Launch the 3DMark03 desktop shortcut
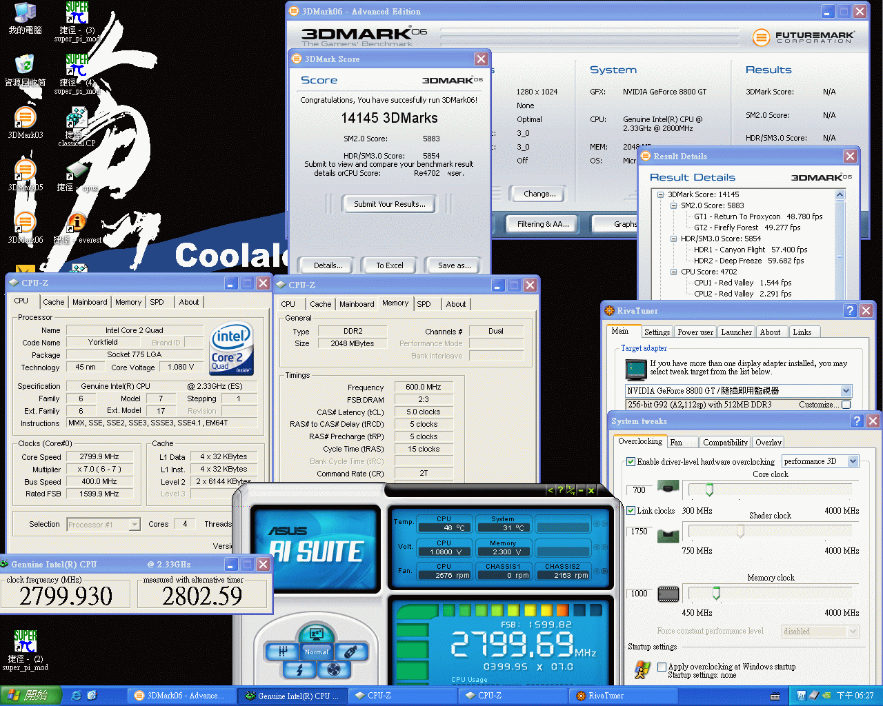 tap(25, 123)
